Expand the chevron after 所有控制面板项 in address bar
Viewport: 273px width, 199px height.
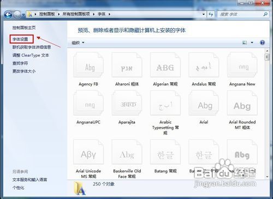[x=93, y=14]
